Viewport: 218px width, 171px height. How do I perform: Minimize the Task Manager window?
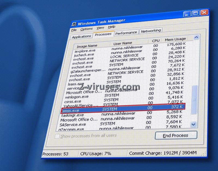pyautogui.click(x=187, y=14)
